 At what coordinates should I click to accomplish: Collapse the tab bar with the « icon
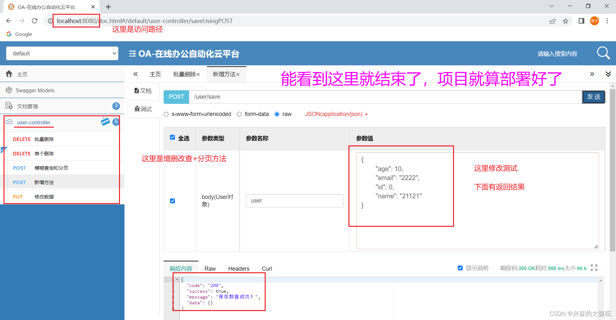[135, 74]
